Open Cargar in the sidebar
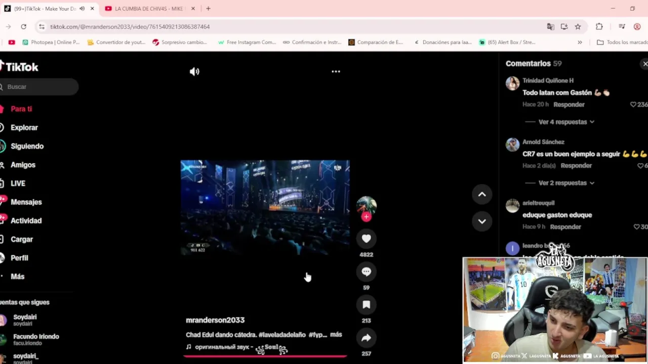Image resolution: width=648 pixels, height=364 pixels. coord(21,239)
